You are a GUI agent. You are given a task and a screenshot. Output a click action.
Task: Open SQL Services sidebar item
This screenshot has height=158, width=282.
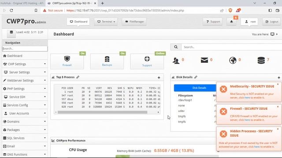click(x=25, y=138)
